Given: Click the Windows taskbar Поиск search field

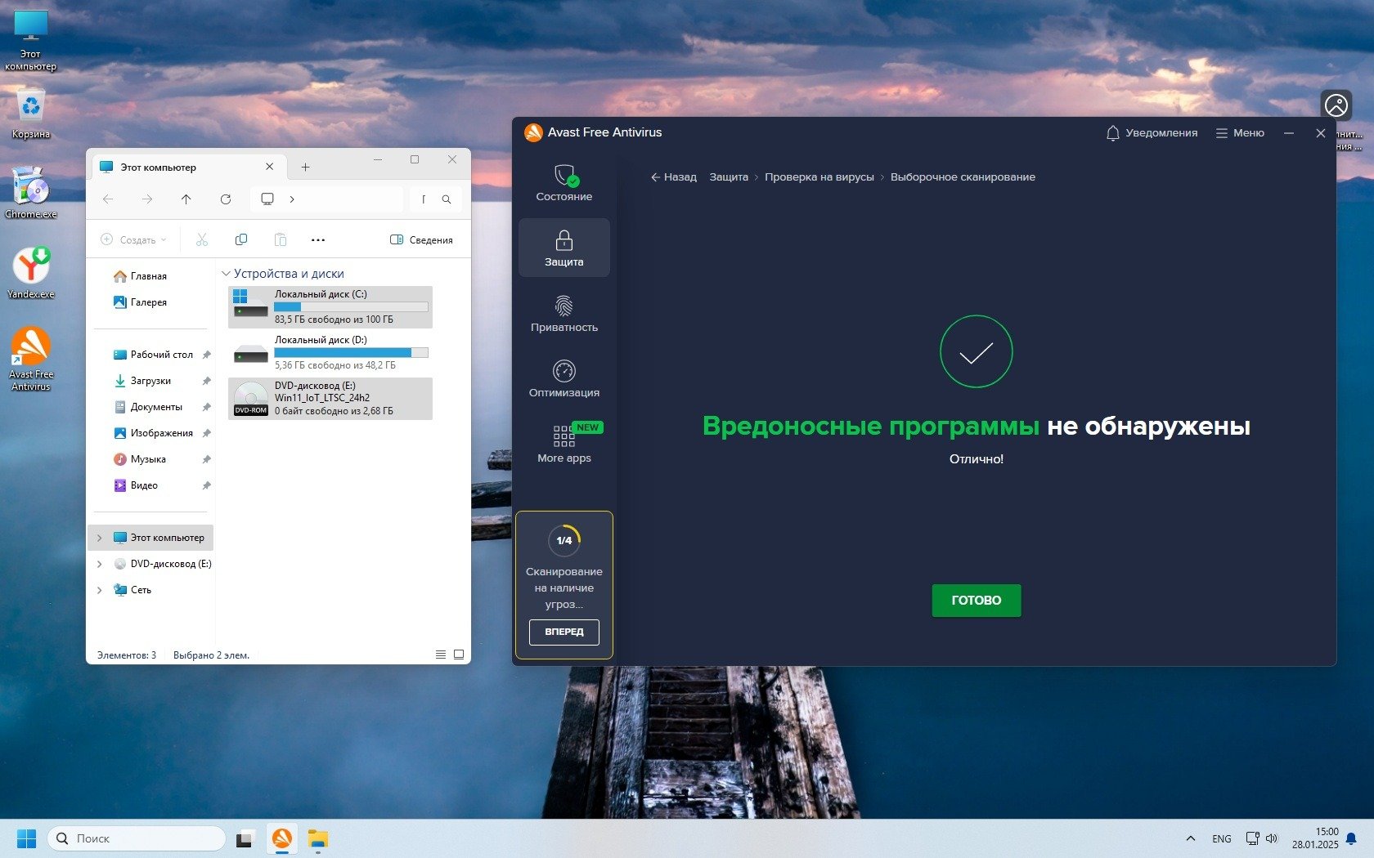Looking at the screenshot, I should tap(137, 838).
